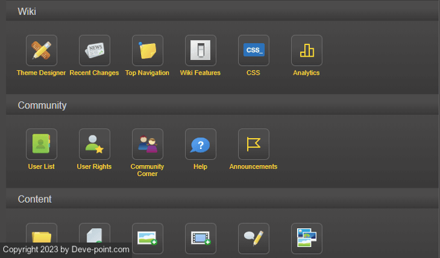Screen dimensions: 440x258
Task: Open the Community Corner people icon
Action: tap(148, 144)
